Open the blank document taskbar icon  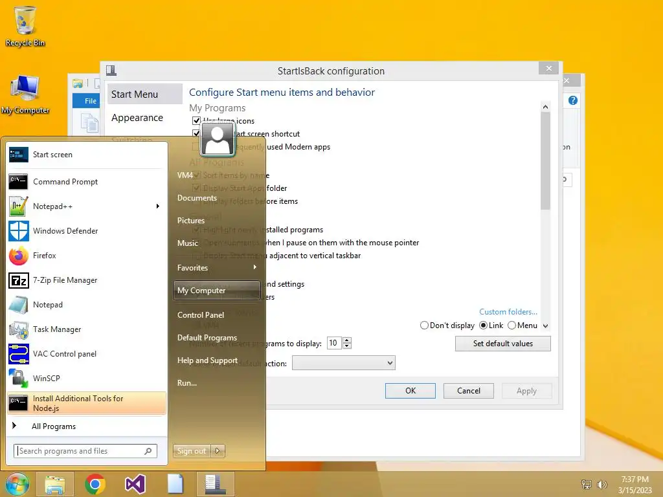pyautogui.click(x=175, y=484)
